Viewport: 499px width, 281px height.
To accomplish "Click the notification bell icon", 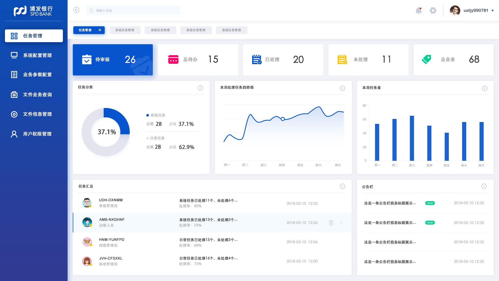I will coord(418,11).
